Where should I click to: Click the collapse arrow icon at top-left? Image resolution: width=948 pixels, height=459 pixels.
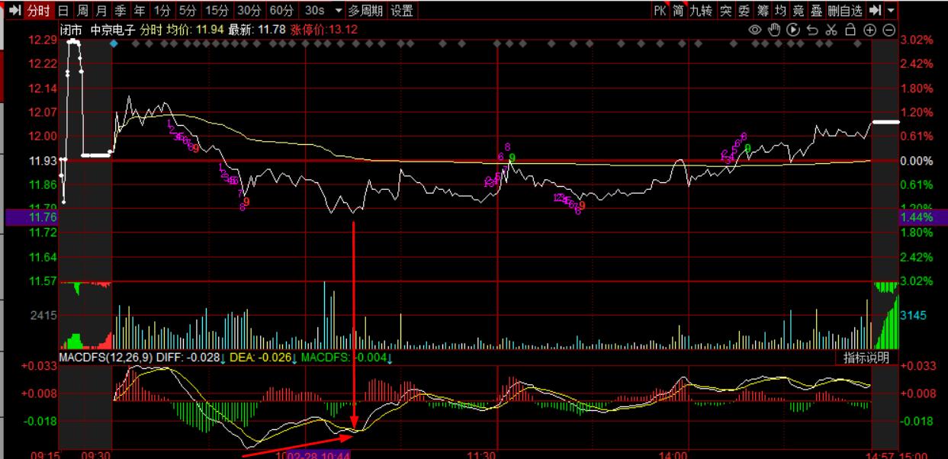(14, 11)
